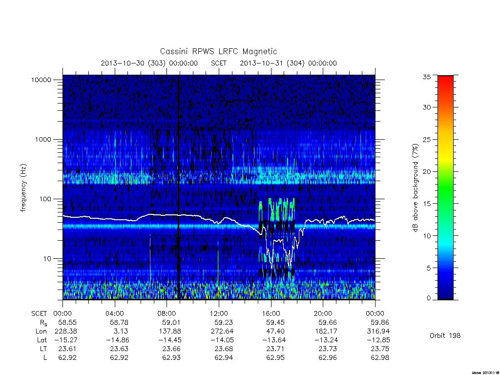
Task: Click the Rs value '59.86'
Action: point(380,322)
